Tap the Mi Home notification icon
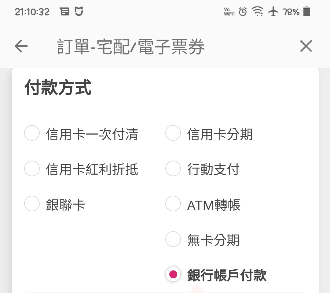This screenshot has height=293, width=330. click(x=79, y=12)
